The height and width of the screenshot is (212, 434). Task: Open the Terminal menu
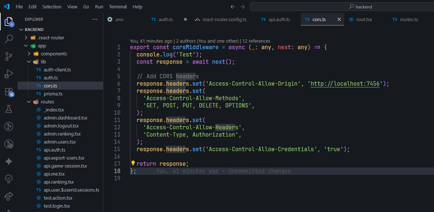118,7
